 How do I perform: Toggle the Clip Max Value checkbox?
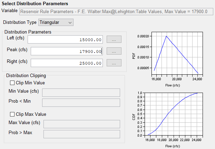(x=12, y=114)
